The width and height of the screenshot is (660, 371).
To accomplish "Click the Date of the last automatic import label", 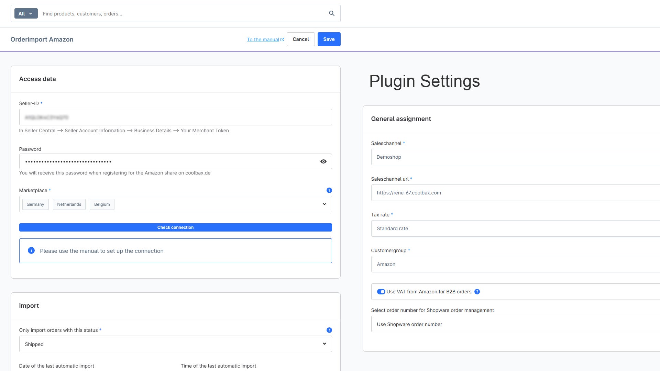I will tap(57, 366).
